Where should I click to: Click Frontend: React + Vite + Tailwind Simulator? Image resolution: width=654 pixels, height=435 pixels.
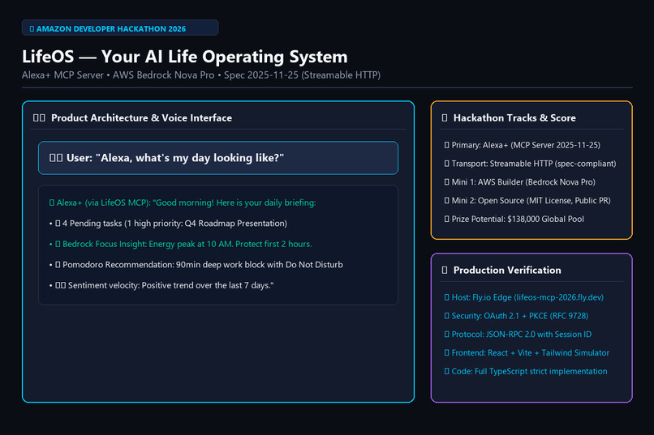click(527, 352)
